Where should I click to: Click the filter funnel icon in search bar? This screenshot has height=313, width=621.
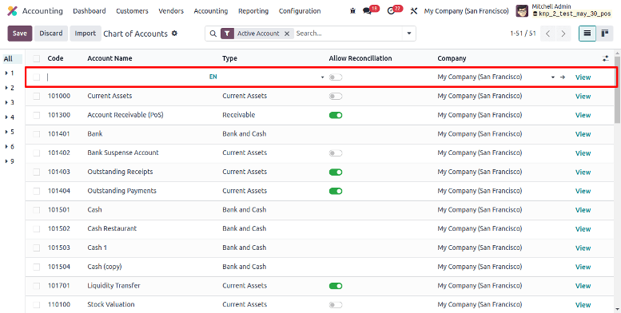pyautogui.click(x=226, y=34)
